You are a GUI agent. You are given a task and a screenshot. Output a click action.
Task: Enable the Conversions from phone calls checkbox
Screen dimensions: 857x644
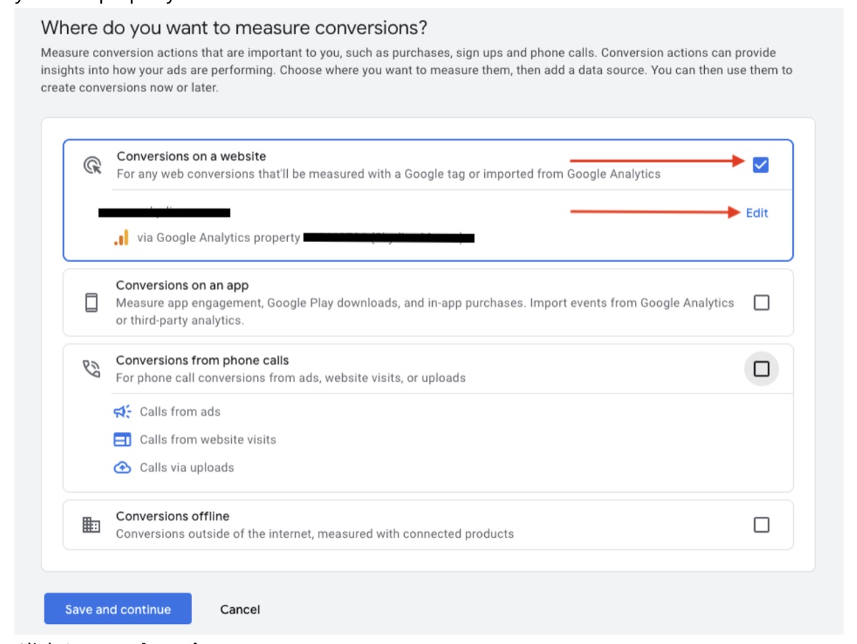(761, 369)
